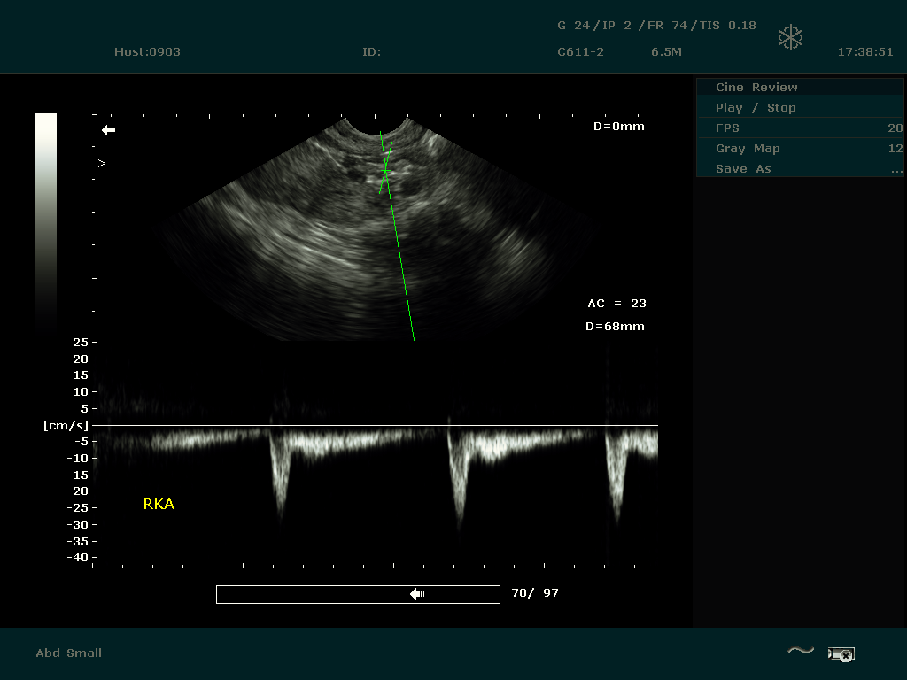Screen dimensions: 907x680
Task: Click the disconnected device icon in status bar
Action: pyautogui.click(x=840, y=654)
